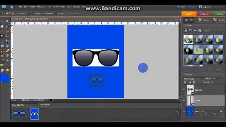Delete layer using the trash icon

(x=194, y=83)
